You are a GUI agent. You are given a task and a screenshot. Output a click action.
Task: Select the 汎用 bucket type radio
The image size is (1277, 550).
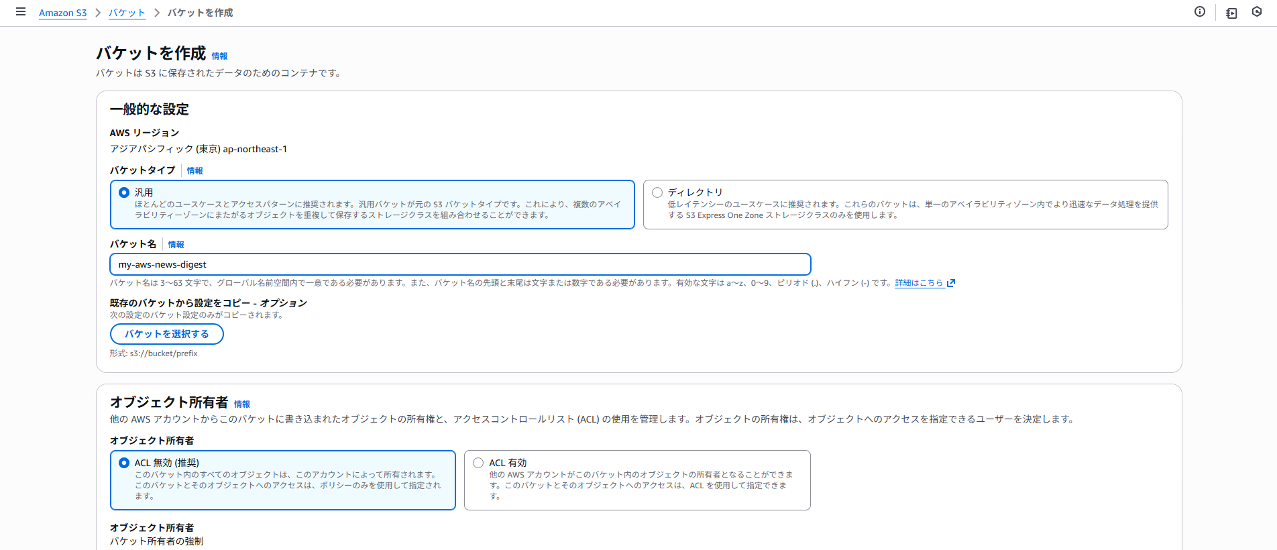124,192
